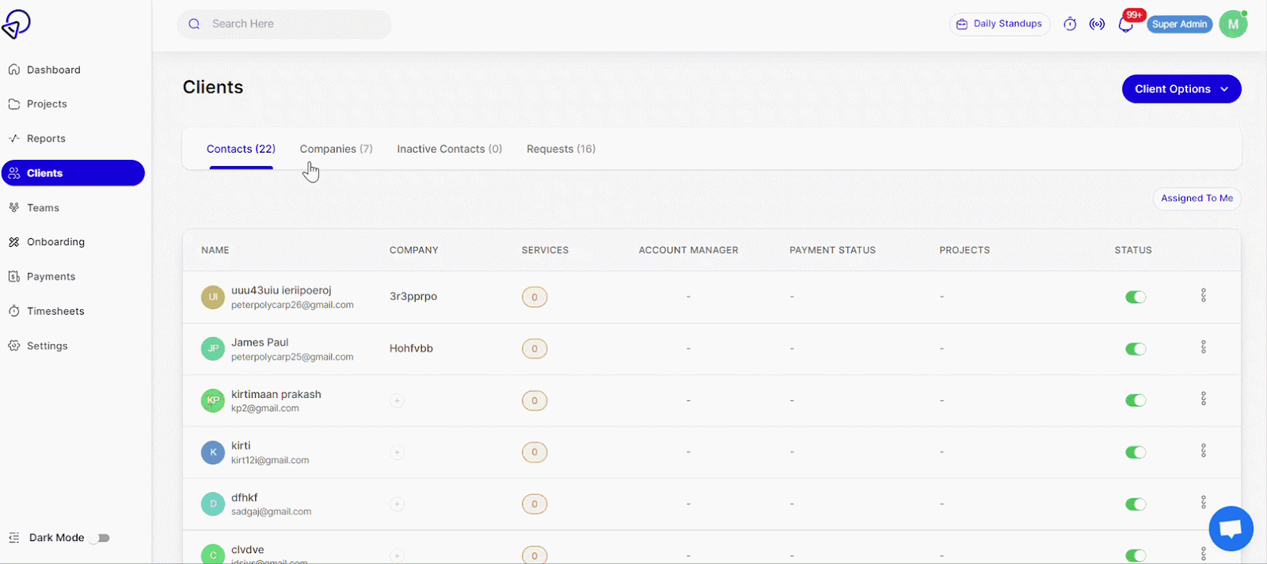Click the app logo in the sidebar
Screen dimensions: 1267x564
(x=16, y=25)
